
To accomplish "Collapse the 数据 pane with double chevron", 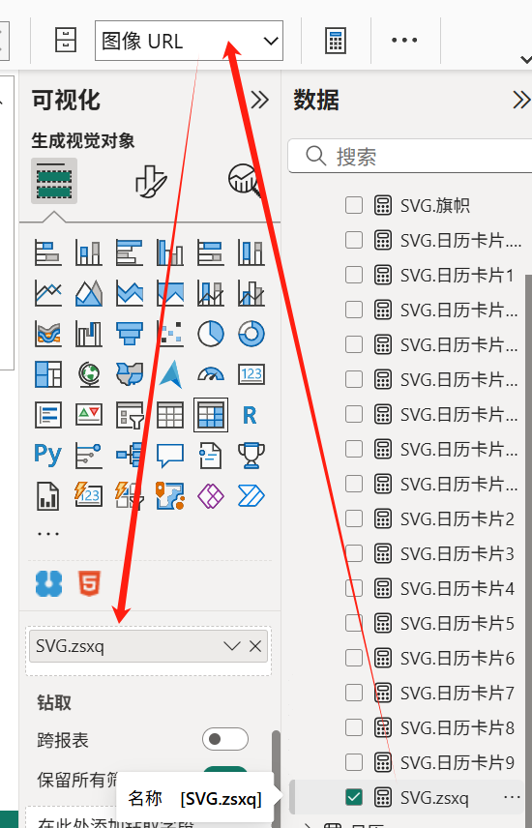I will (521, 100).
